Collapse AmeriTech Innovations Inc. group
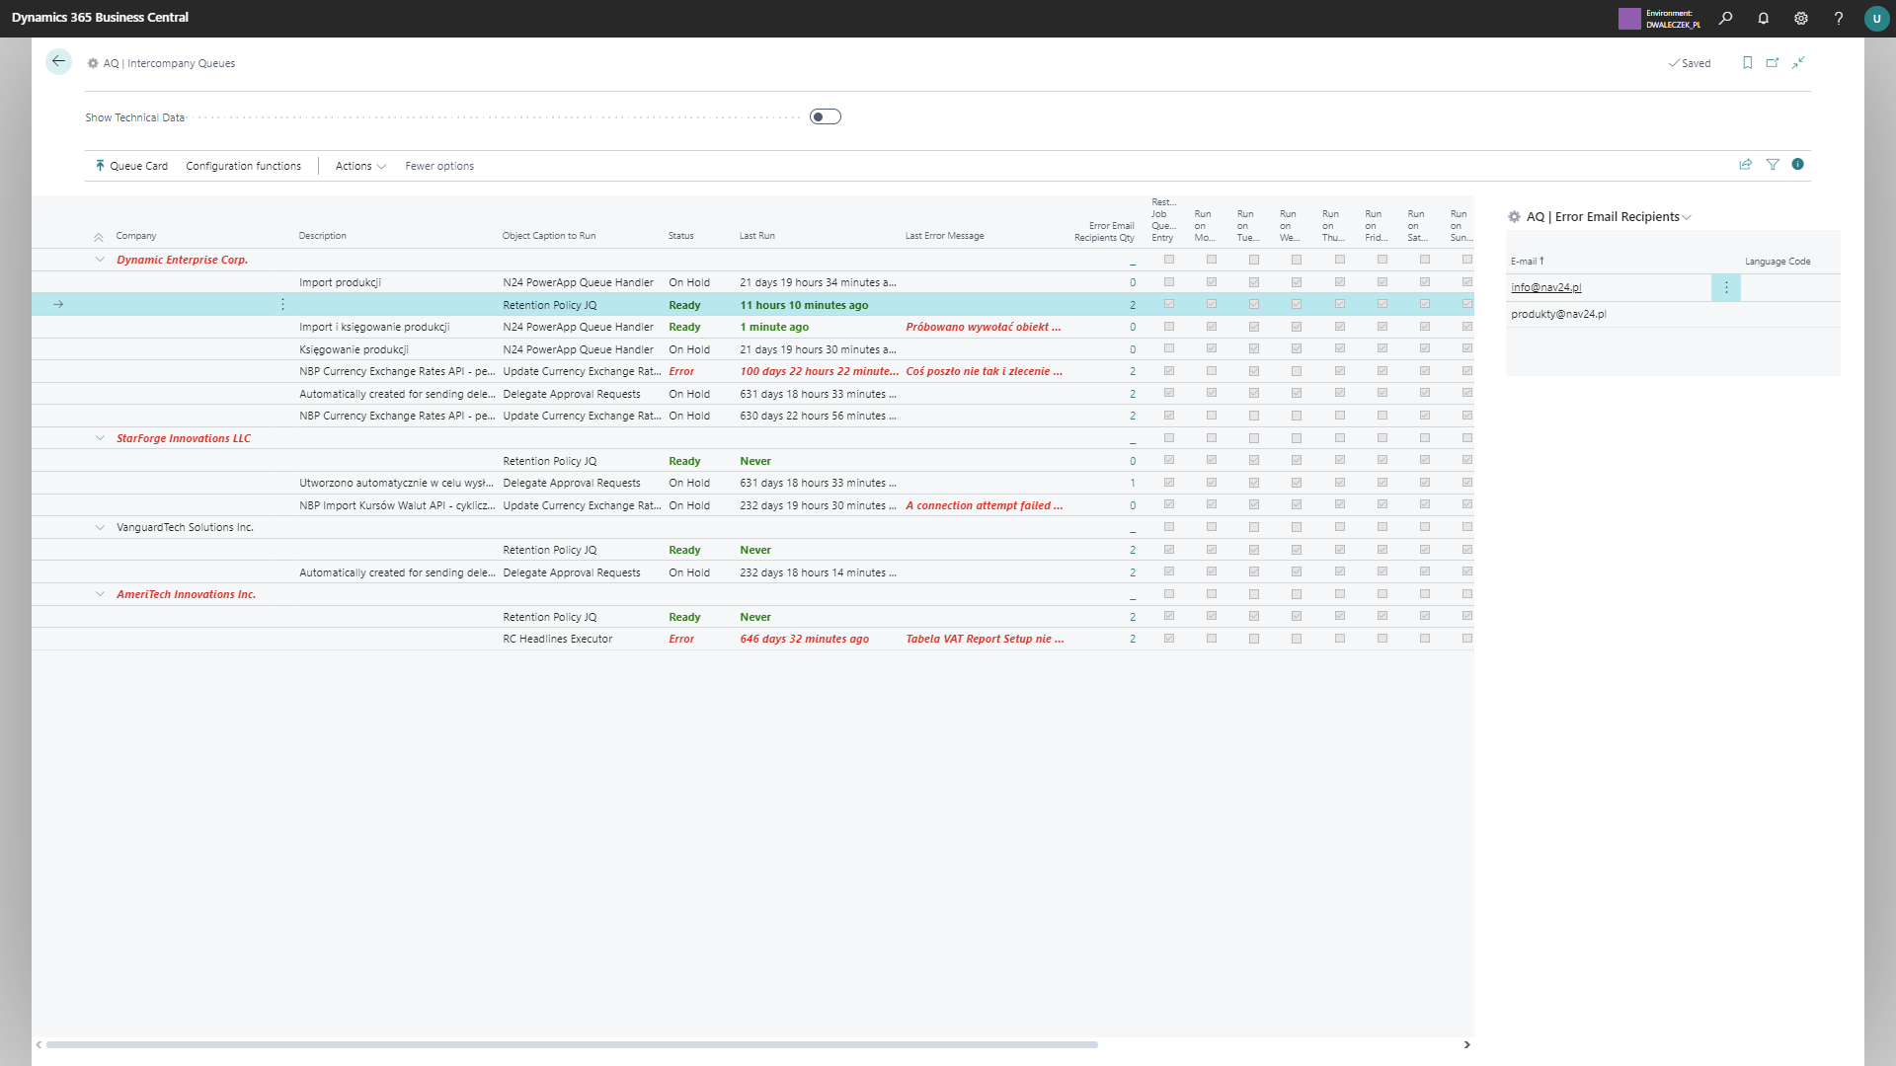The image size is (1896, 1066). click(x=100, y=594)
